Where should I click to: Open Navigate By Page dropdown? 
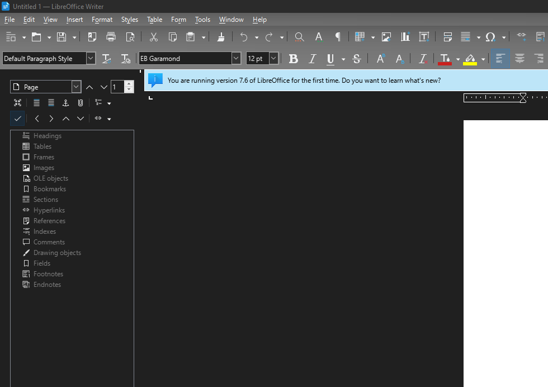pos(76,87)
